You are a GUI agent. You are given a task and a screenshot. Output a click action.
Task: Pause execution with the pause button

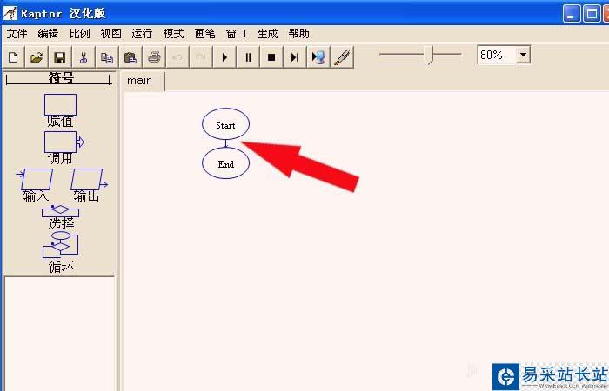(x=248, y=57)
